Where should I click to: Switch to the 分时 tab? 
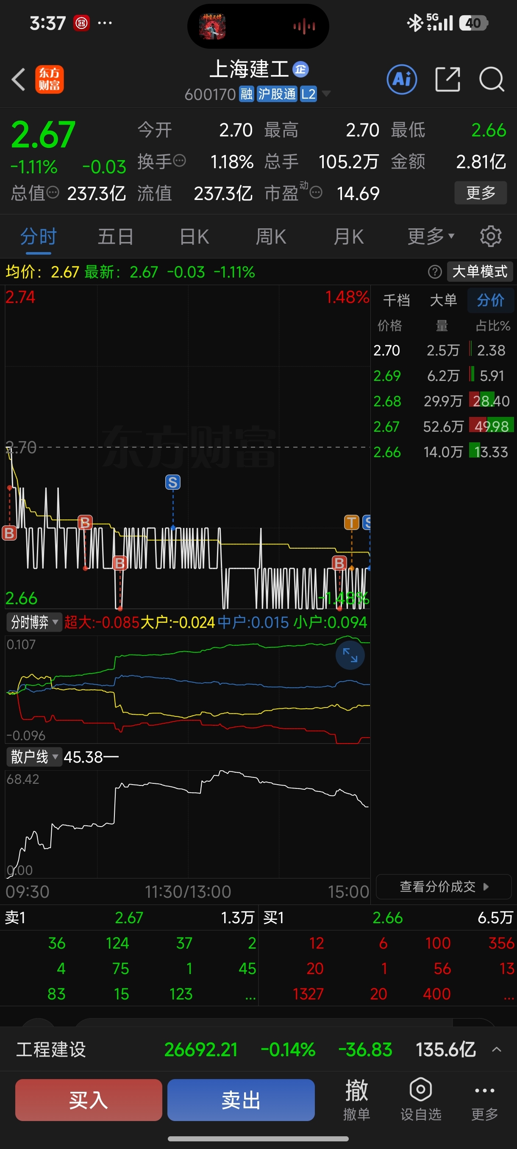coord(39,236)
